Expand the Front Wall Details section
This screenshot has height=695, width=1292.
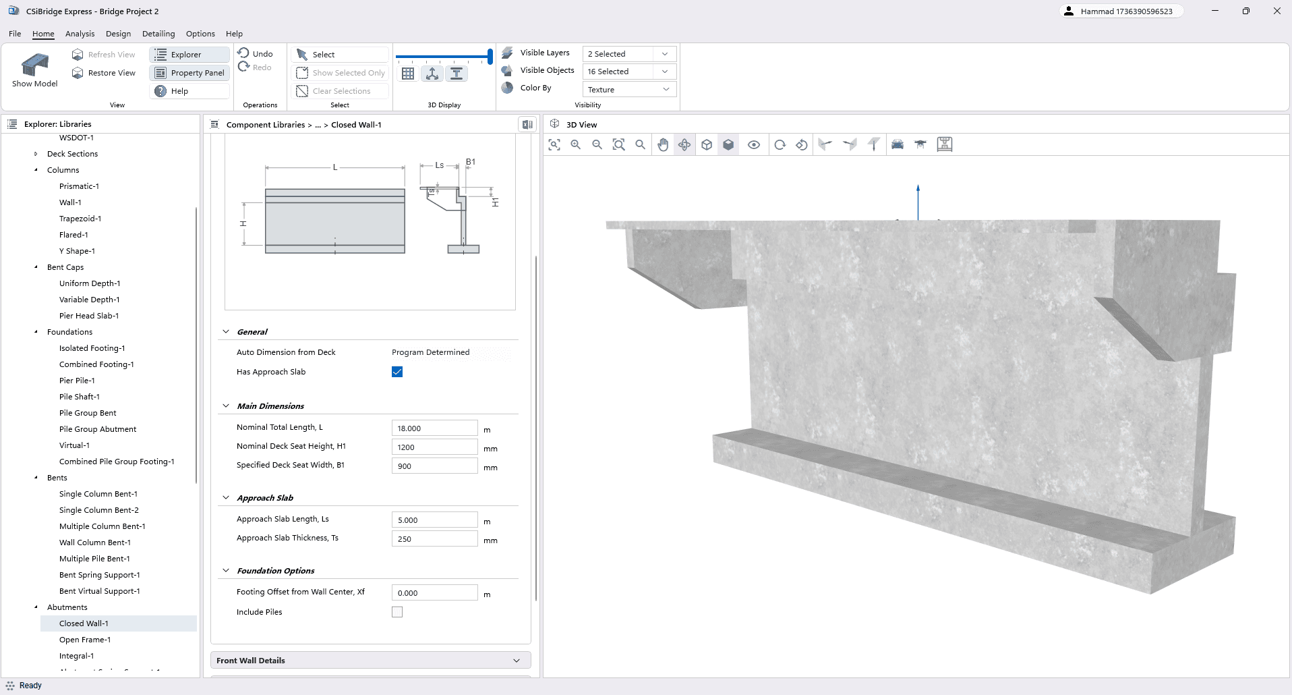[x=370, y=660]
